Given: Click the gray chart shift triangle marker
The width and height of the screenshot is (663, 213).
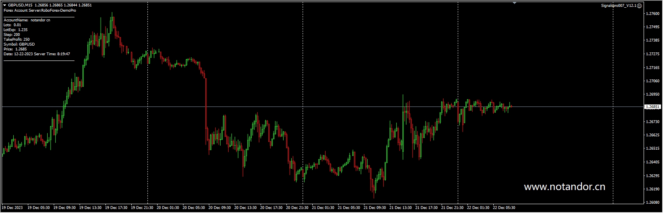Looking at the screenshot, I should click(x=514, y=3).
